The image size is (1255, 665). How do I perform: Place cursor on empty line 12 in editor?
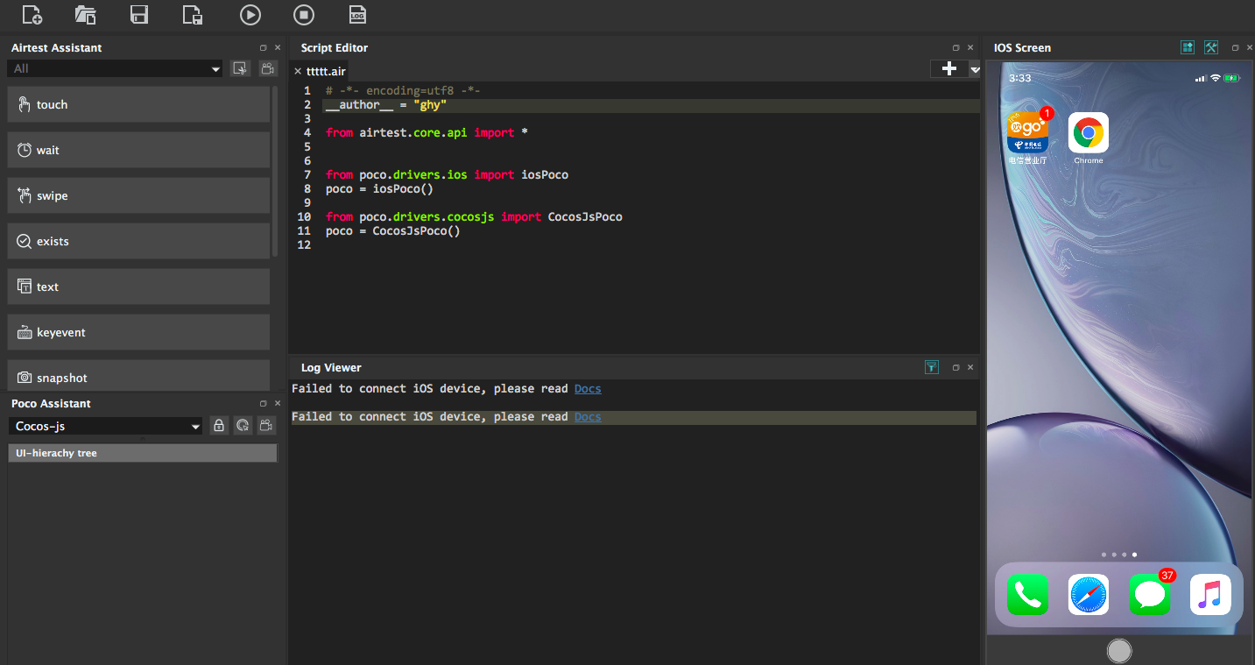[x=652, y=244]
